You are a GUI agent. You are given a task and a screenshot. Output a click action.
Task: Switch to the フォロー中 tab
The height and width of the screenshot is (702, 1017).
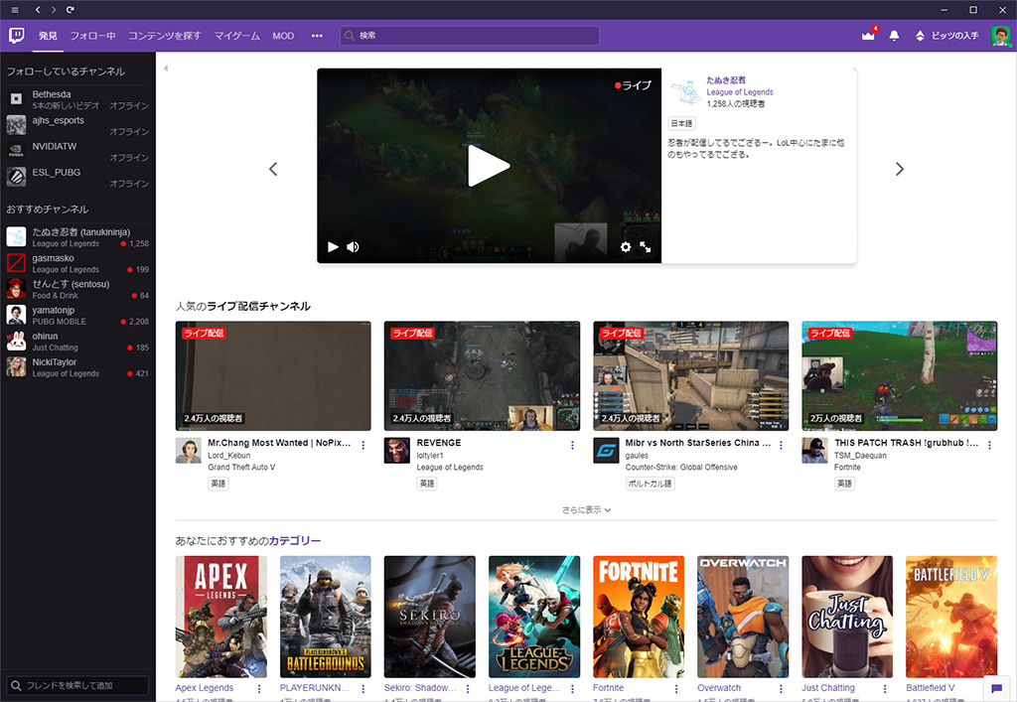point(92,36)
